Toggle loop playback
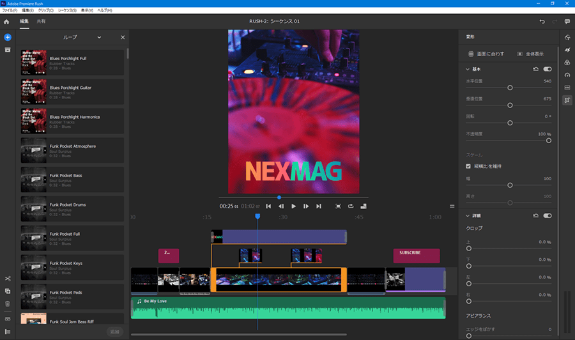The height and width of the screenshot is (340, 575). click(x=351, y=206)
